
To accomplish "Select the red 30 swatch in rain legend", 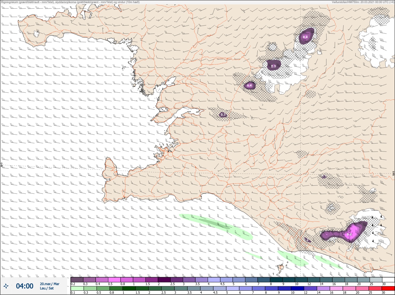I will click(388, 289).
